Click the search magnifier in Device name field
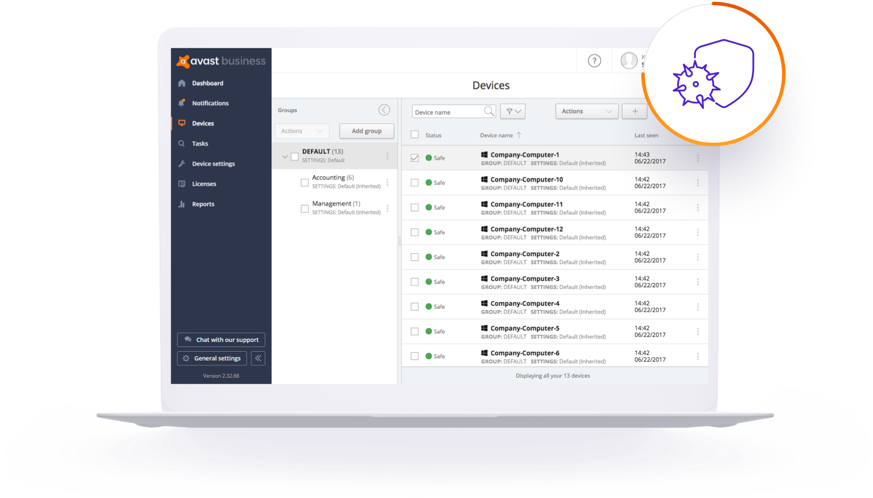Image resolution: width=873 pixels, height=498 pixels. 489,111
